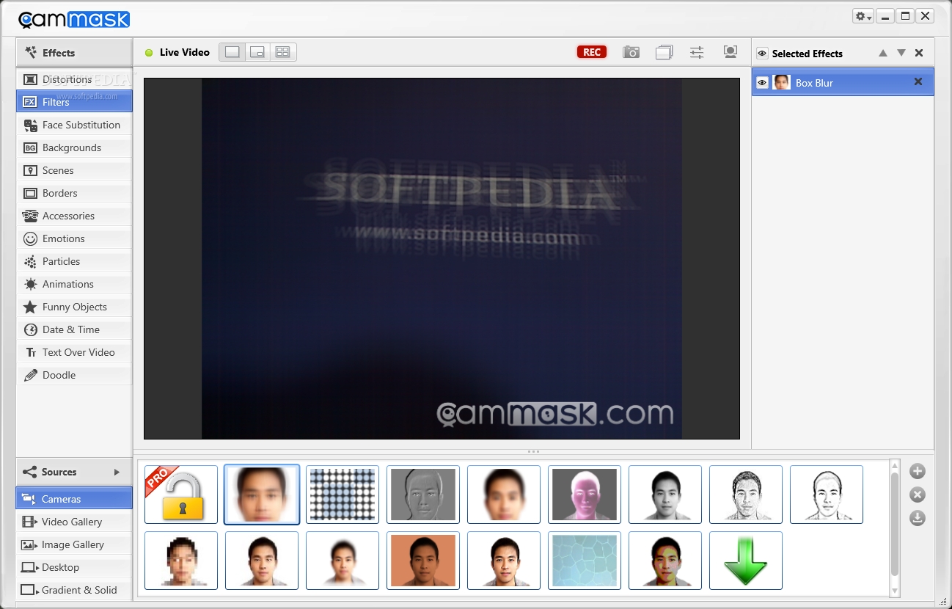Image resolution: width=952 pixels, height=609 pixels.
Task: Apply the black and white filter thumbnail
Action: pos(665,495)
